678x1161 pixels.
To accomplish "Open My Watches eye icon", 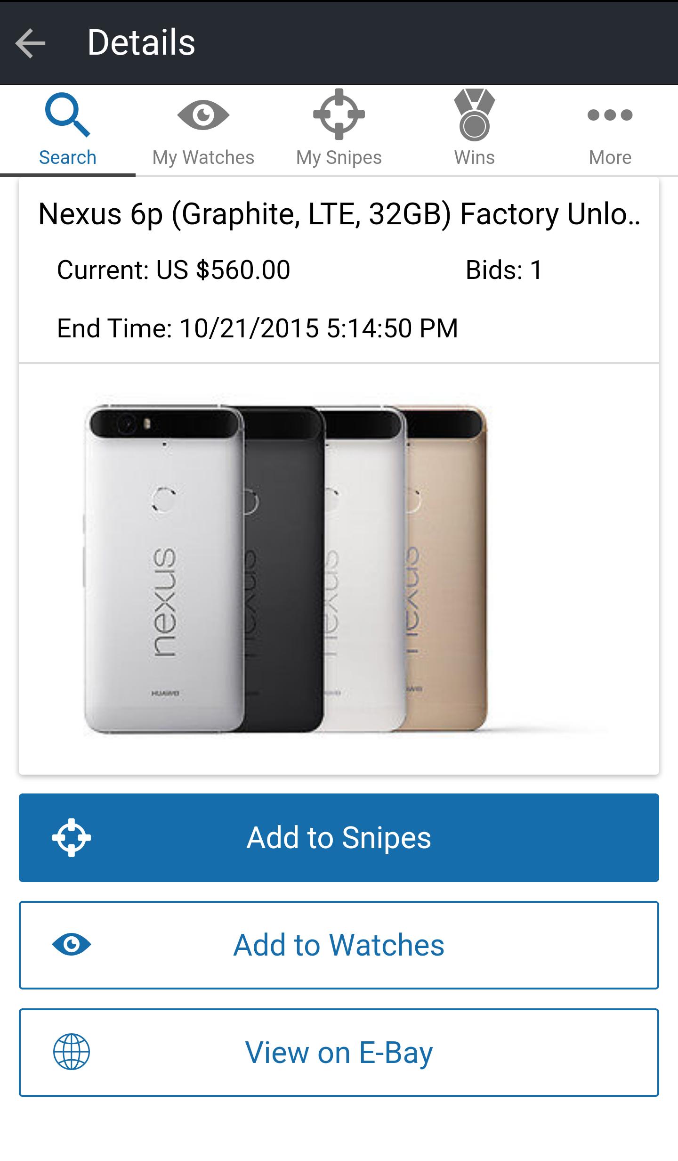I will click(203, 115).
